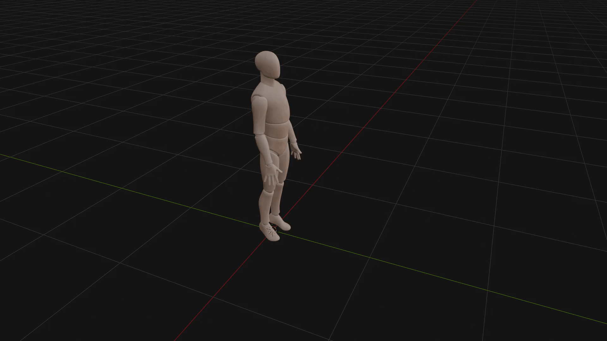Click the mannequin's rear foot
The height and width of the screenshot is (341, 607).
(x=280, y=222)
